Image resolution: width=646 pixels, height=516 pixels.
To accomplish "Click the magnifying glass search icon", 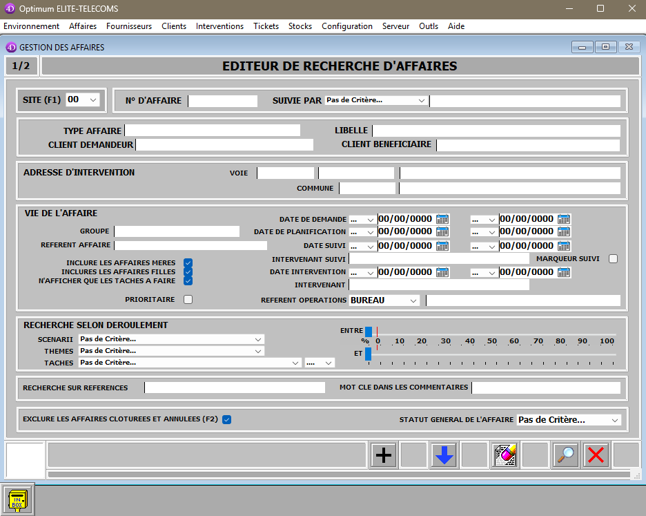I will coord(566,456).
